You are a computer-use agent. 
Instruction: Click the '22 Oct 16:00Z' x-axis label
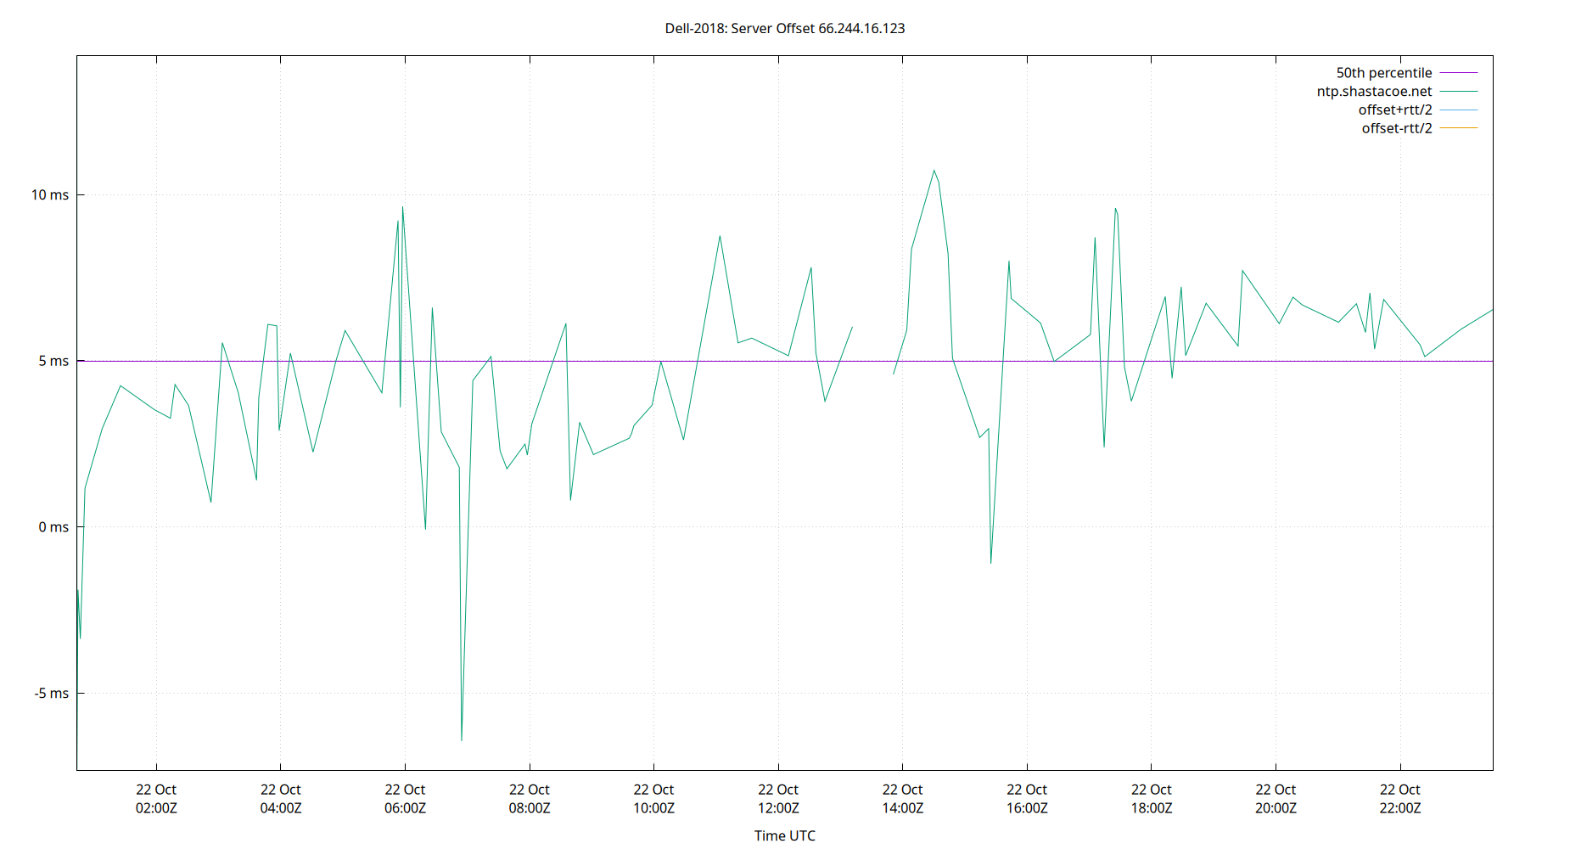coord(1027,799)
